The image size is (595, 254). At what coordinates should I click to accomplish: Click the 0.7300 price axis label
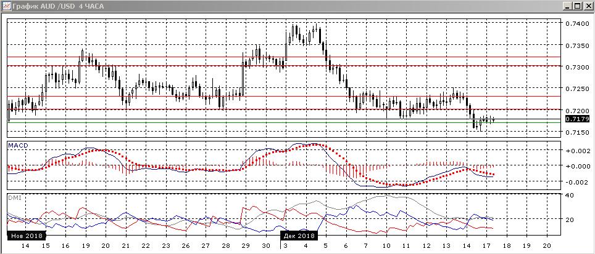[577, 67]
